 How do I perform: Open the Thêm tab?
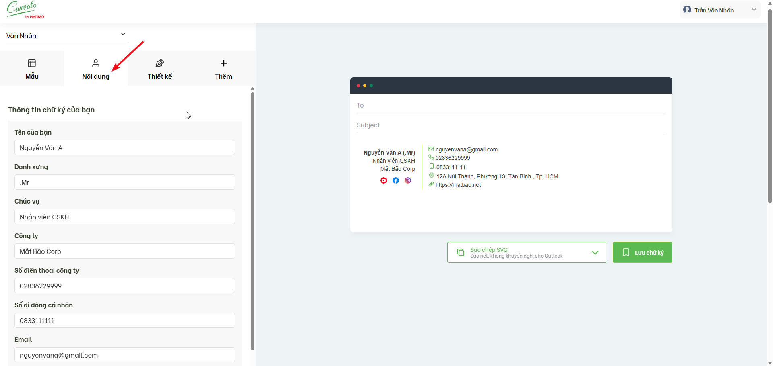(223, 68)
